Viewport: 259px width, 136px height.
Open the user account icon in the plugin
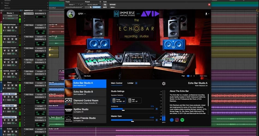206,14
